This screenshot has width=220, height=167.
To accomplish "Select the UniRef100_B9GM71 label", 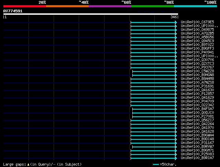I will pyautogui.click(x=197, y=151).
